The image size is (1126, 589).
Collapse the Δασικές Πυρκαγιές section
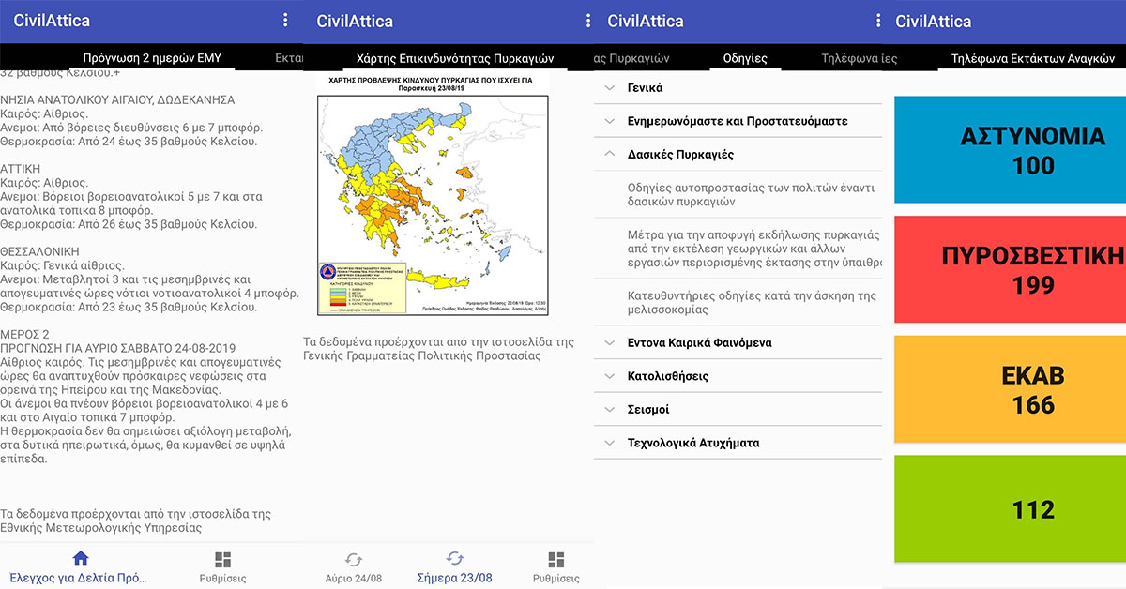(x=738, y=154)
